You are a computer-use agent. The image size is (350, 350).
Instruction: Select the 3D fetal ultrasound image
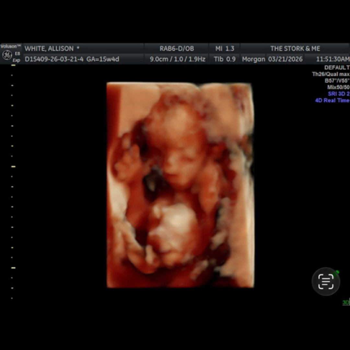180,185
